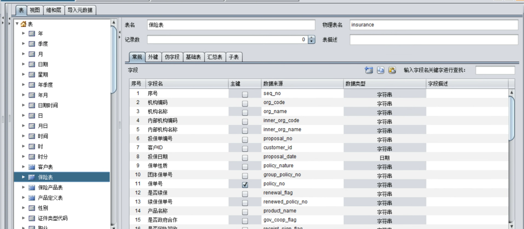The height and width of the screenshot is (229, 524).
Task: Click the table icon beside 月
Action: coord(32,54)
